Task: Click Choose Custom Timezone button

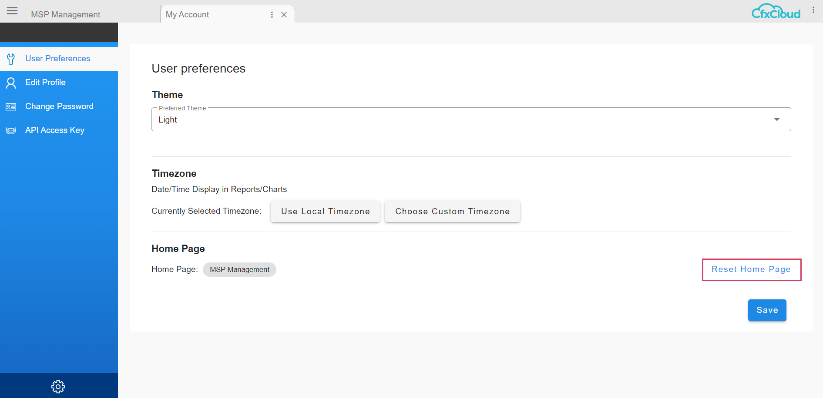Action: (x=452, y=211)
